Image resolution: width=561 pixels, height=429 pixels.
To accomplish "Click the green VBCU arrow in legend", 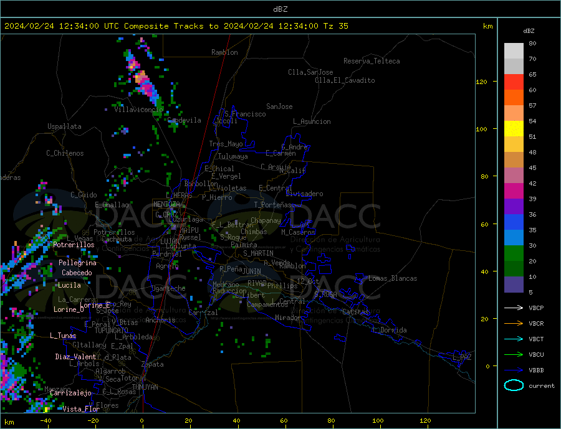I will (514, 355).
